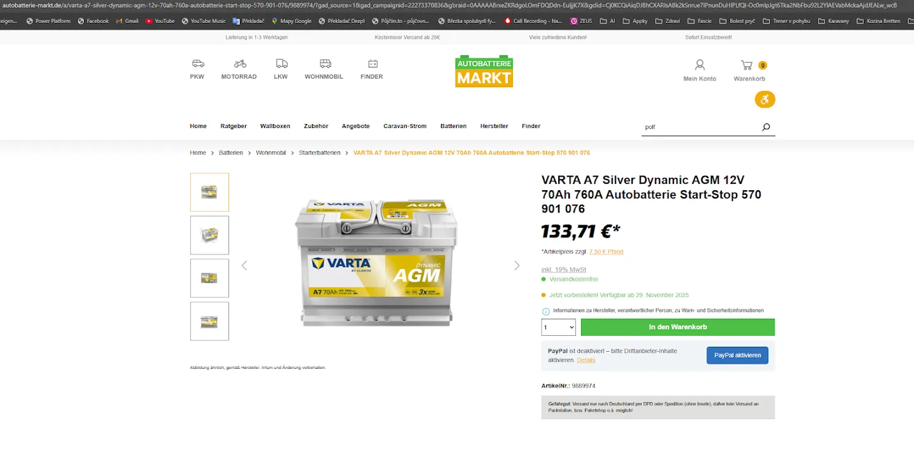The width and height of the screenshot is (914, 458).
Task: Open the YouTube Music bookmark
Action: [x=204, y=21]
